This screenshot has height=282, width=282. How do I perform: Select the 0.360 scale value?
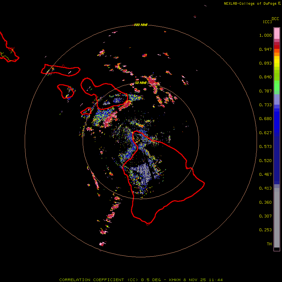(x=265, y=202)
